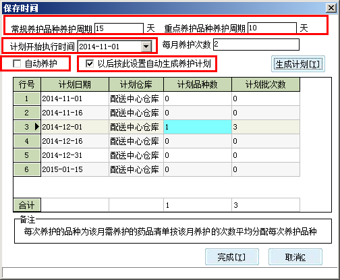This screenshot has height=280, width=340.
Task: Click the date cell 2014-12-01
Action: (x=75, y=127)
